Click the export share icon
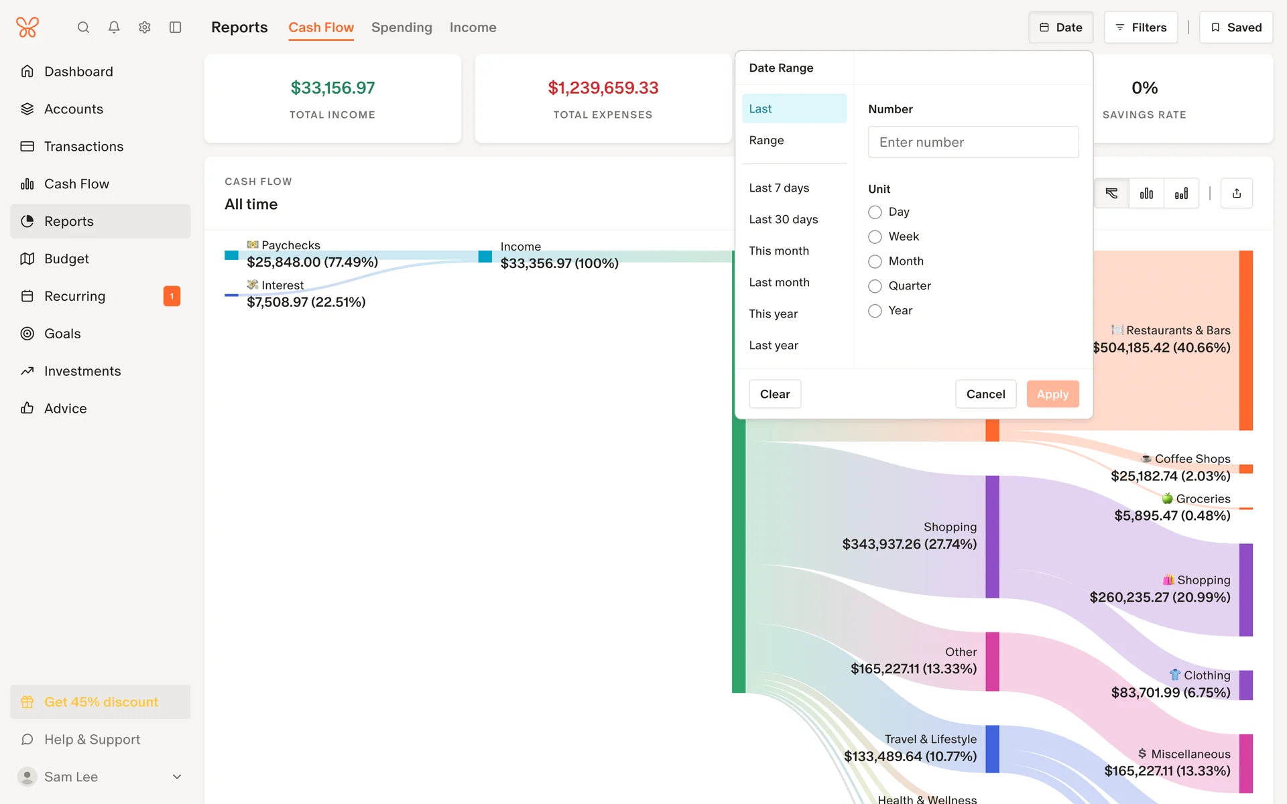This screenshot has width=1287, height=804. click(x=1237, y=194)
